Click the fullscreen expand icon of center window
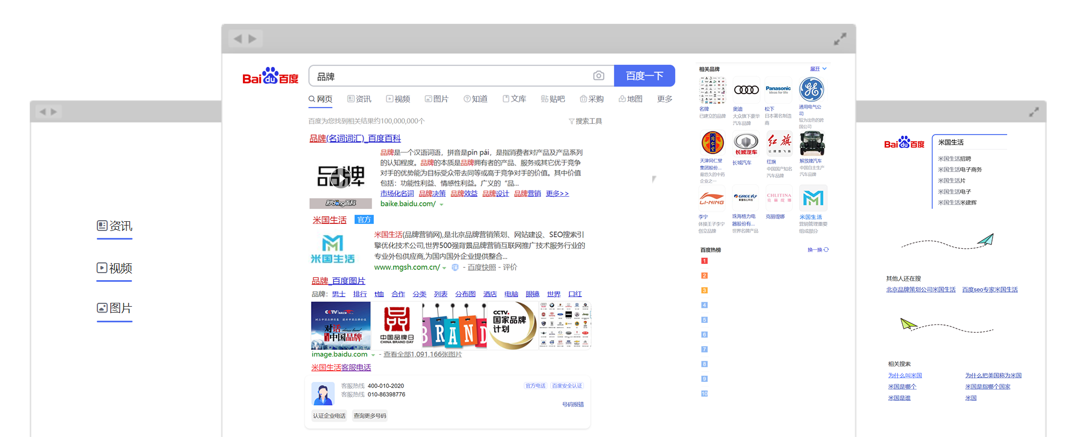 840,39
